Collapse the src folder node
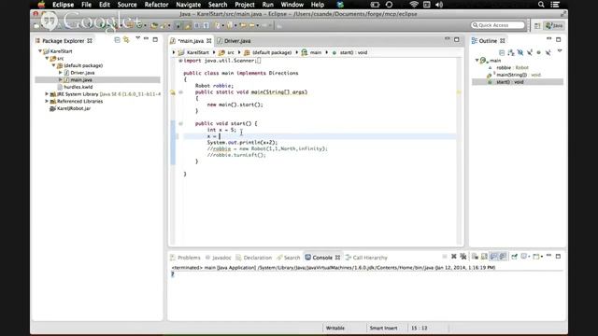The height and width of the screenshot is (336, 598). (x=47, y=58)
